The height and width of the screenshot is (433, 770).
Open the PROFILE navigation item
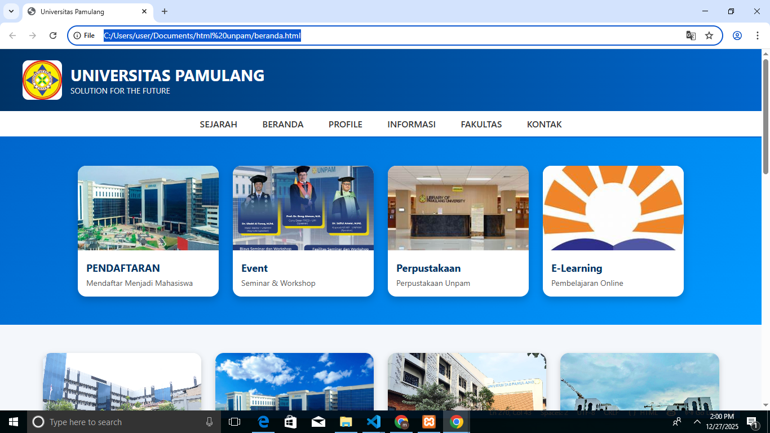346,125
